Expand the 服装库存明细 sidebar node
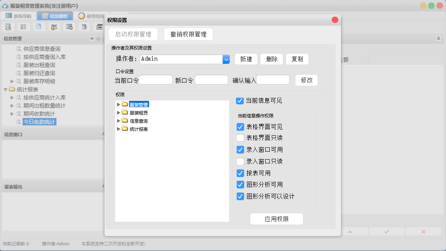446x251 pixels. coord(12,81)
